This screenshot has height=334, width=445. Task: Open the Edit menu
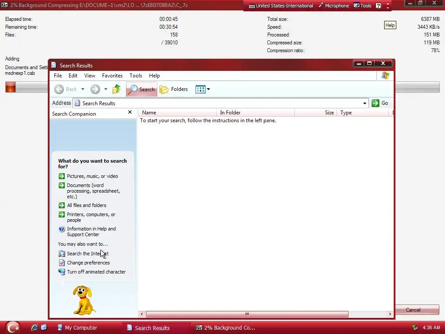click(x=73, y=76)
